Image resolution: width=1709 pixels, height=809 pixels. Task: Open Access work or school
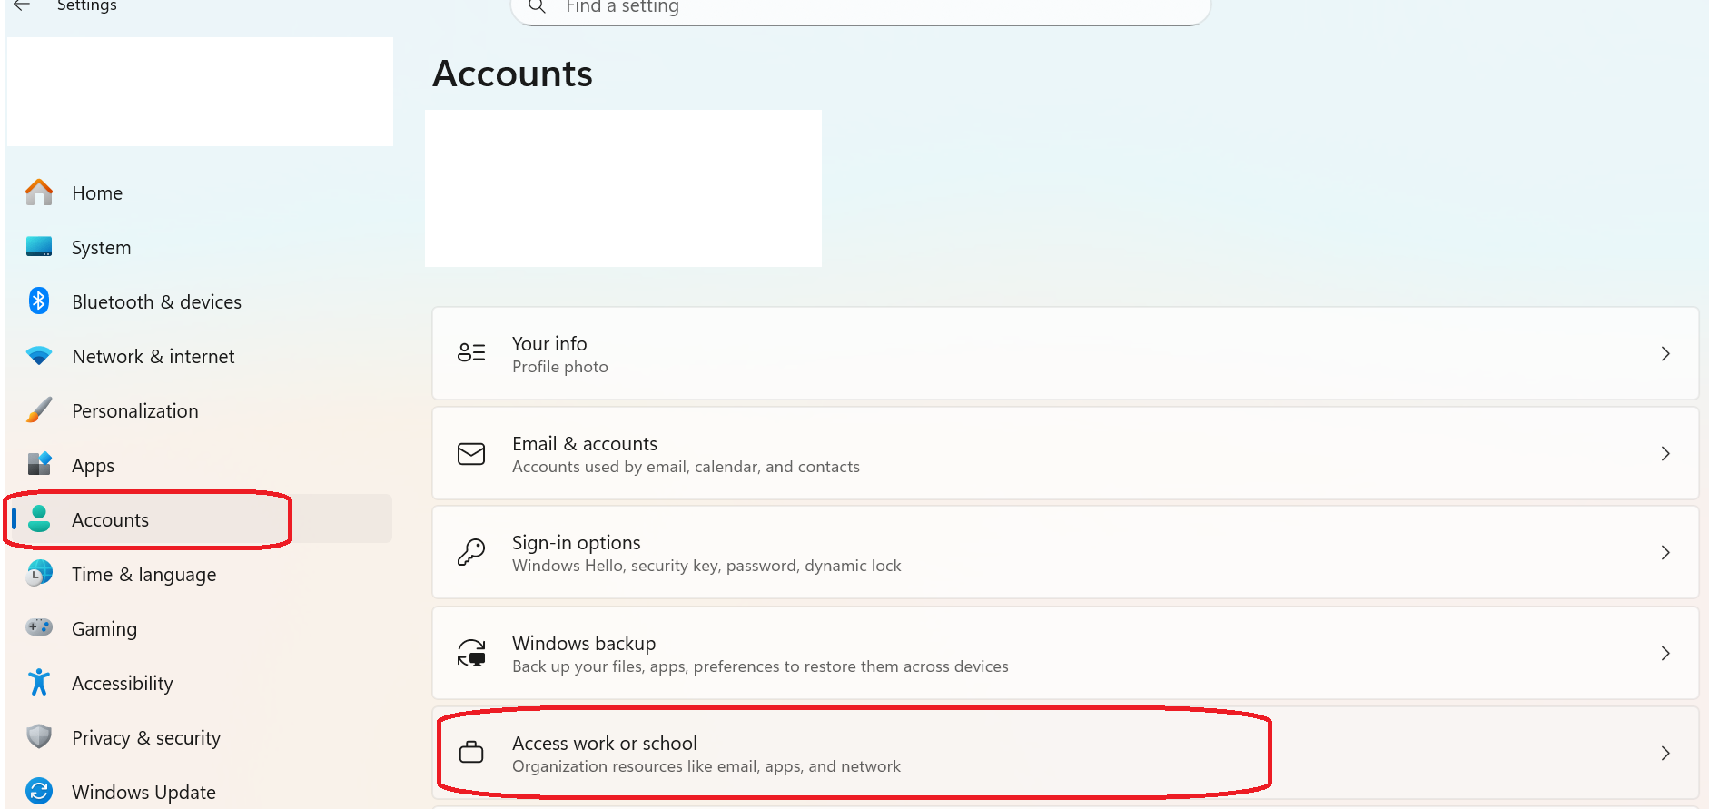pos(1065,753)
